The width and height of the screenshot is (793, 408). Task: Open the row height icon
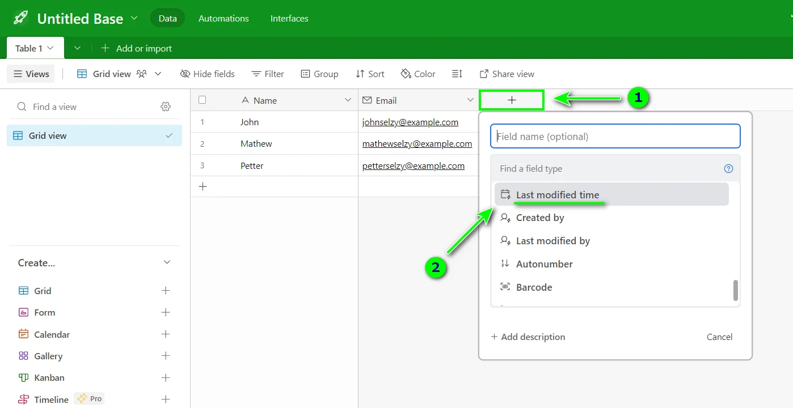(457, 74)
